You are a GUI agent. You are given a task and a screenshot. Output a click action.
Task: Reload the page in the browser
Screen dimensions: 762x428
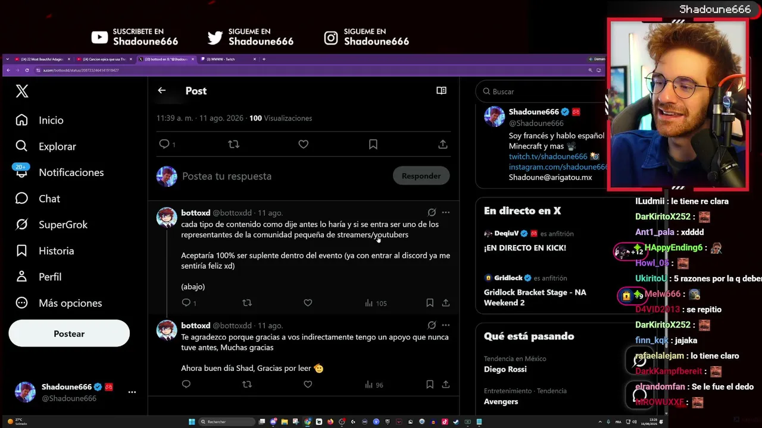27,70
